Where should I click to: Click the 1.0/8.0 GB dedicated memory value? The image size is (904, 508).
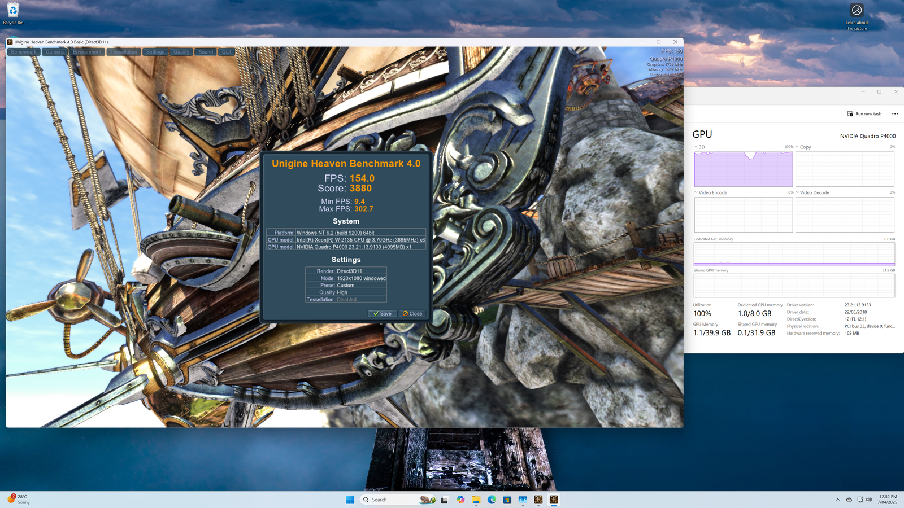[x=754, y=314]
